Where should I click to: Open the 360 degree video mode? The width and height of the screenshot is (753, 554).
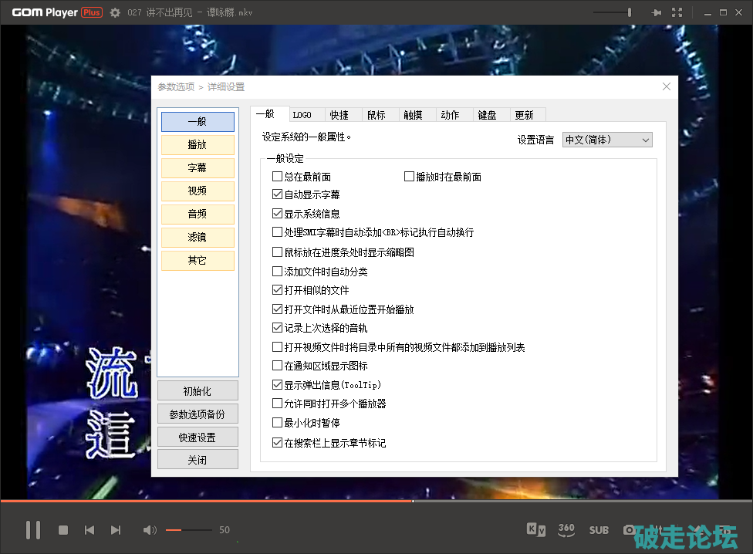pos(566,529)
